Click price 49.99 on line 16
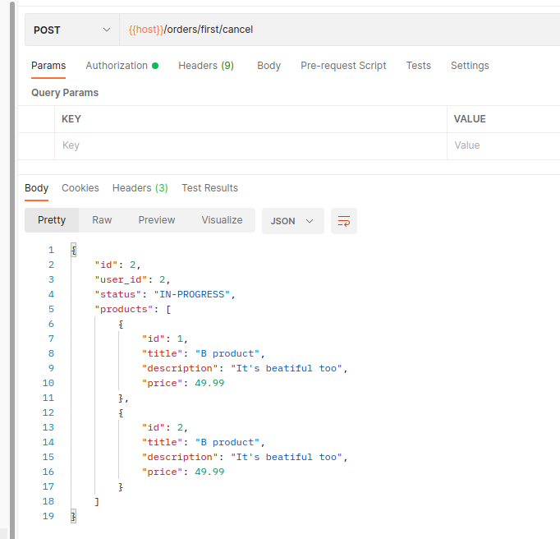Image resolution: width=560 pixels, height=539 pixels. tap(209, 472)
